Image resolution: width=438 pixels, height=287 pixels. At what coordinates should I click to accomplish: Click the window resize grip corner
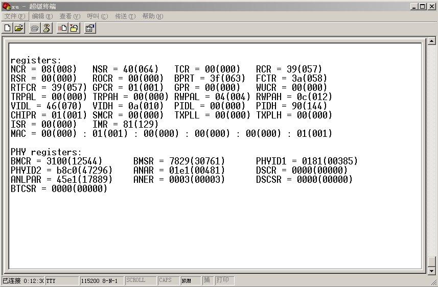pos(433,282)
